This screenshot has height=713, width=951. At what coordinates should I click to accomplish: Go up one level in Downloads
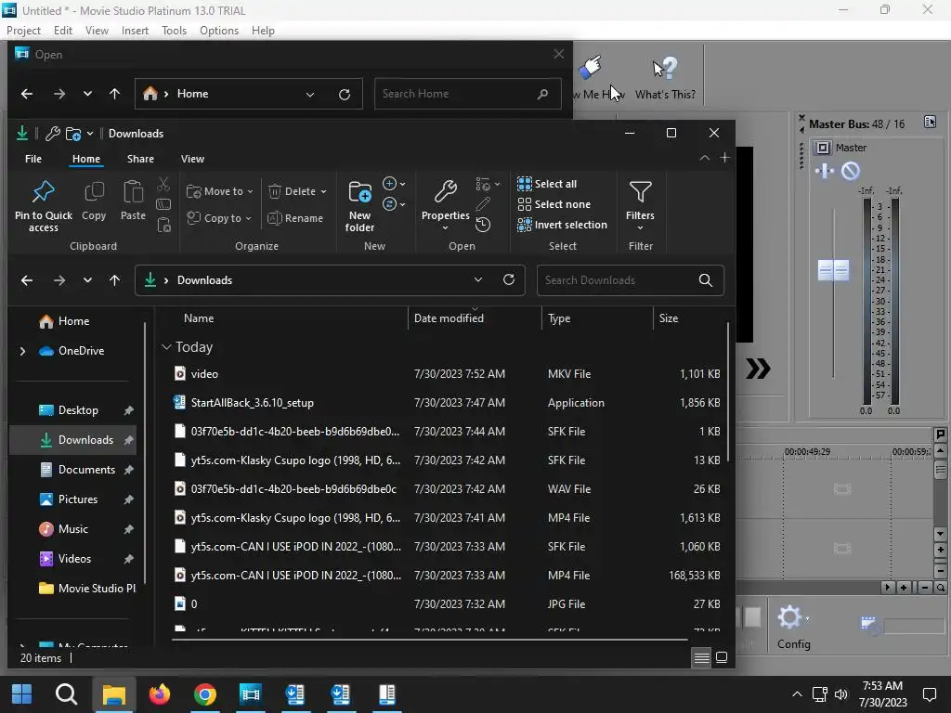tap(114, 280)
